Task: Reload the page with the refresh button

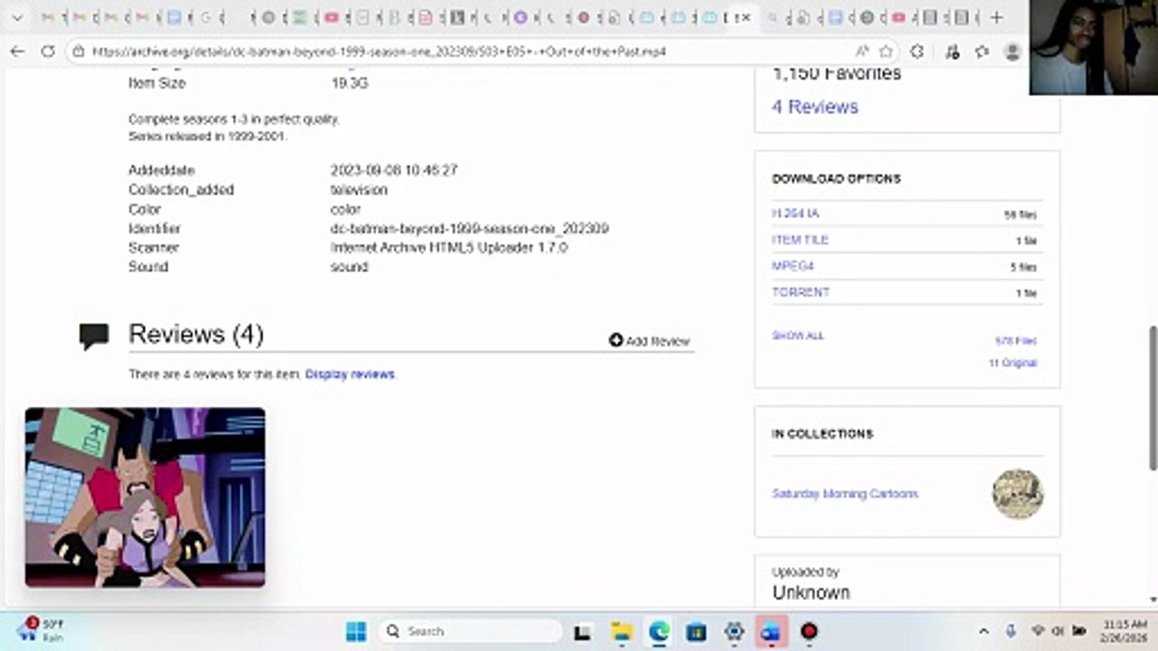Action: pos(48,52)
